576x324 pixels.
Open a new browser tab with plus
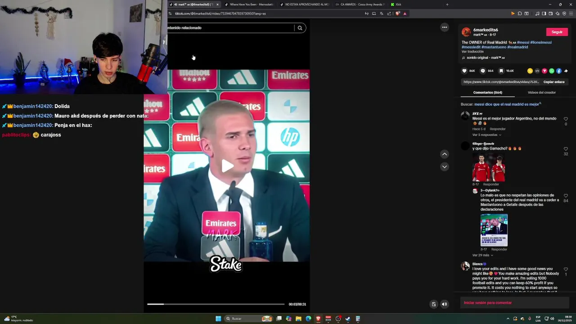447,4
